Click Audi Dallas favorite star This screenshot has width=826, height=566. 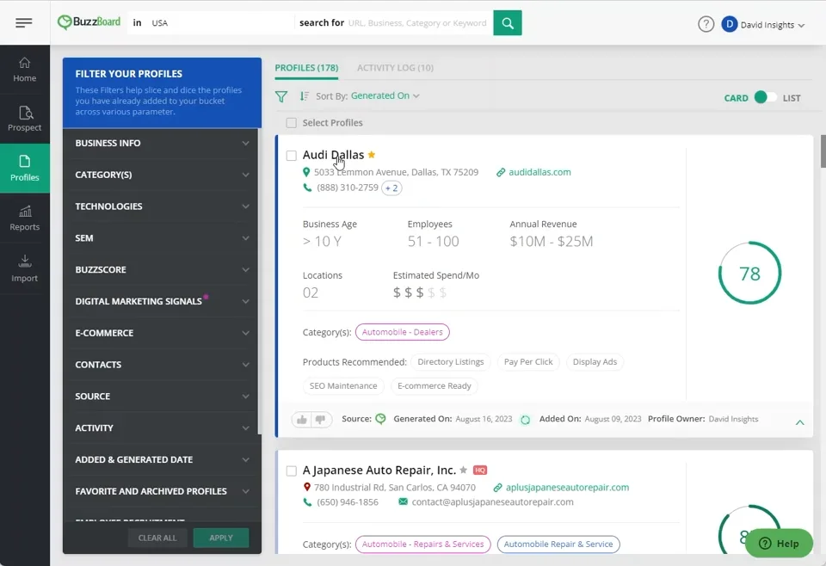[372, 154]
